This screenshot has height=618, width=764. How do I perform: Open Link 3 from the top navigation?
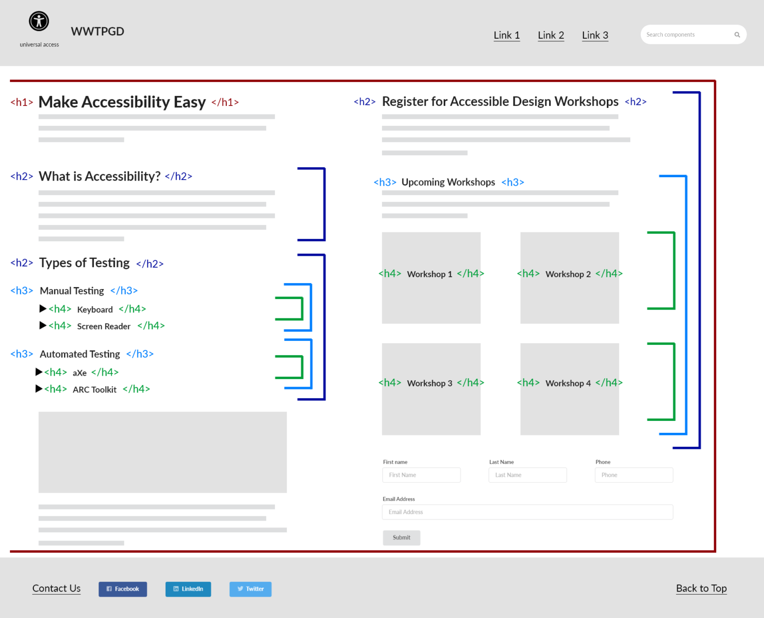click(x=595, y=35)
